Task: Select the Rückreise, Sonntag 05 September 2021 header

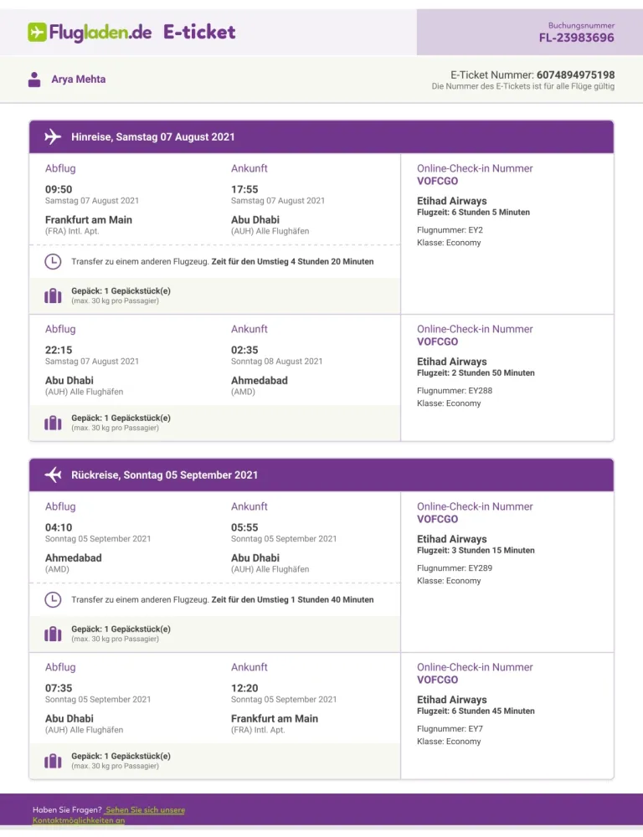Action: tap(165, 475)
